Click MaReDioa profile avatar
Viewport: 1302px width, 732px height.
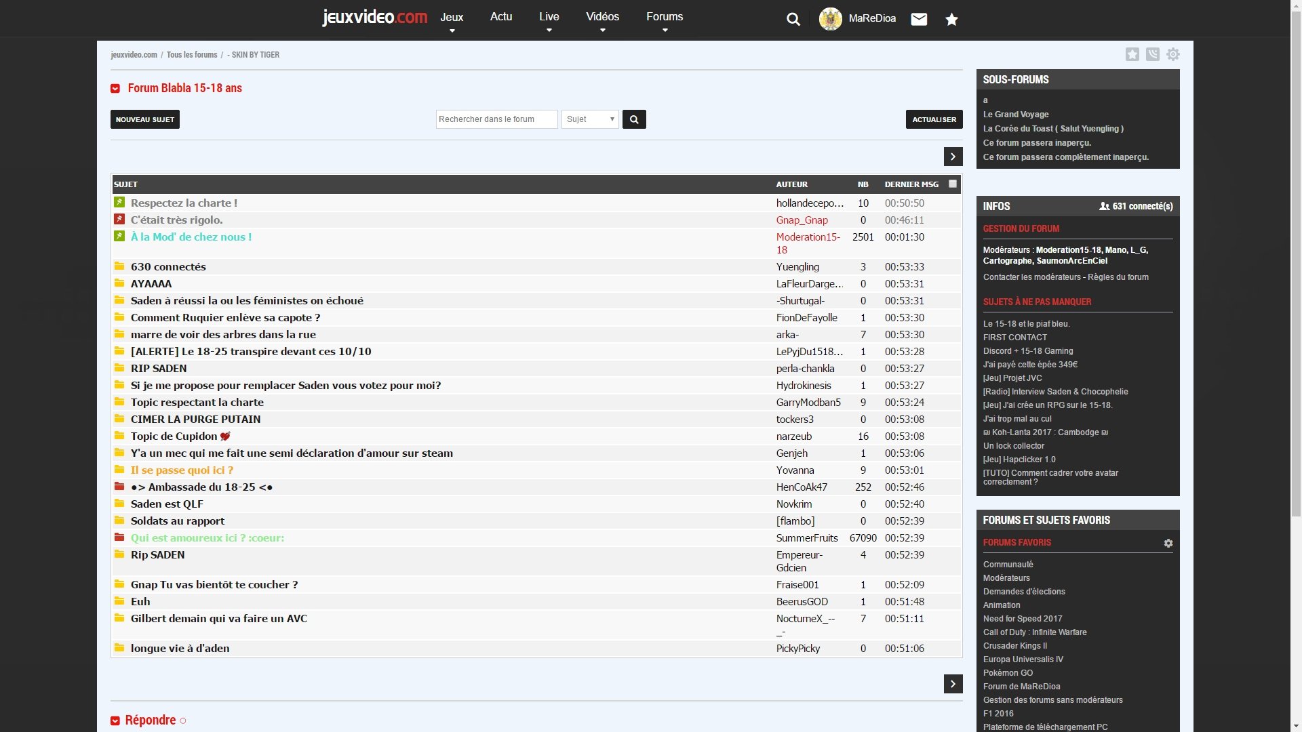(830, 19)
